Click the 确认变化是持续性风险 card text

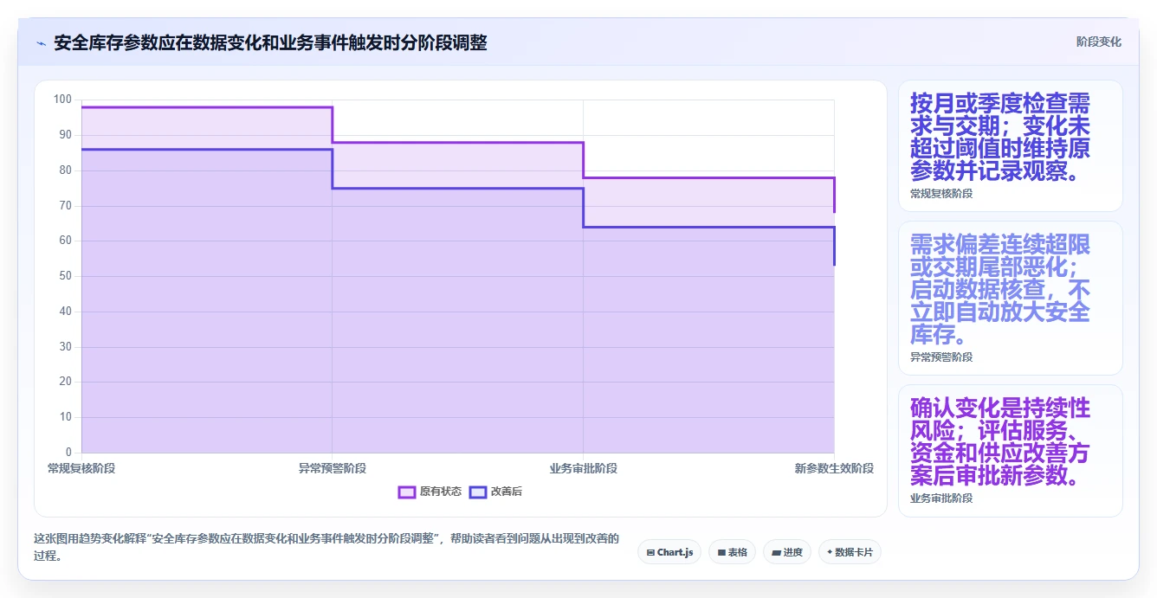click(1000, 441)
